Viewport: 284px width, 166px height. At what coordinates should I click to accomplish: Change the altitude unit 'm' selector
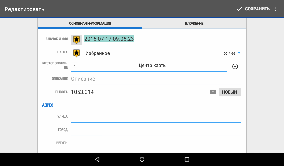point(213,92)
